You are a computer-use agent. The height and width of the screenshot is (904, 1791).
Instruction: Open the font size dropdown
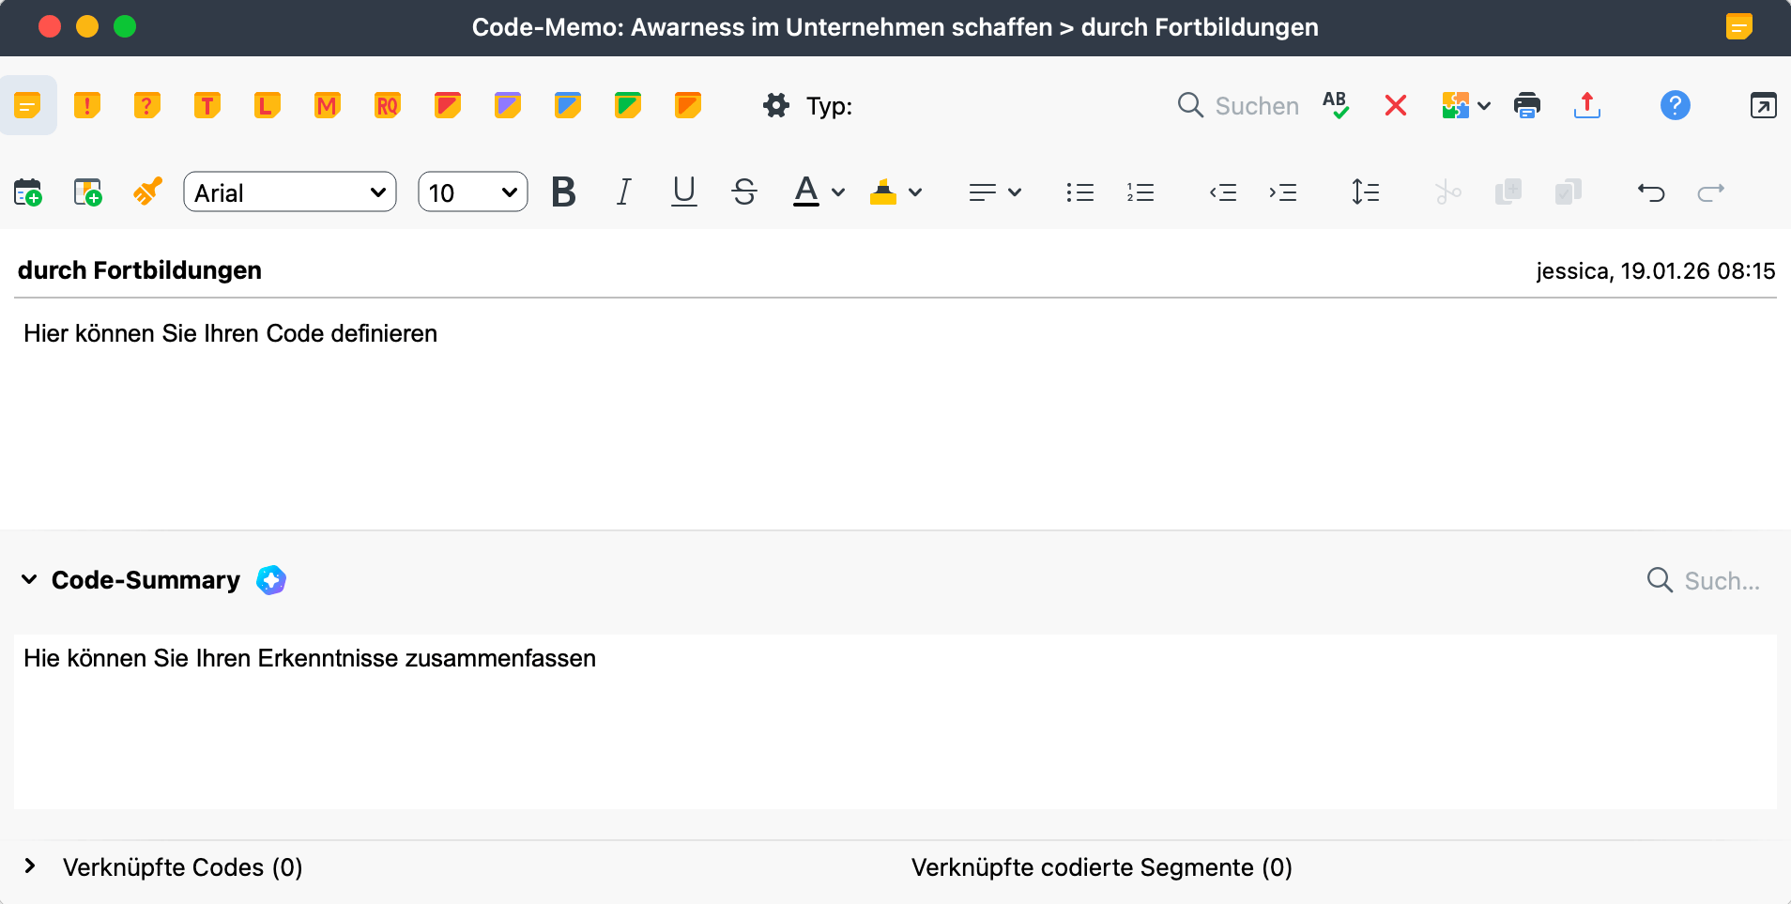[x=471, y=192]
